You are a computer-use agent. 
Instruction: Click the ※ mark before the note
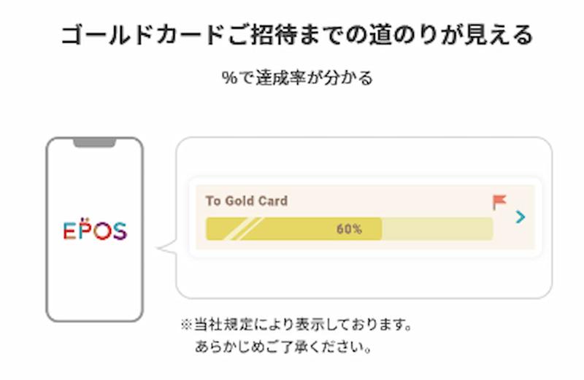[186, 323]
